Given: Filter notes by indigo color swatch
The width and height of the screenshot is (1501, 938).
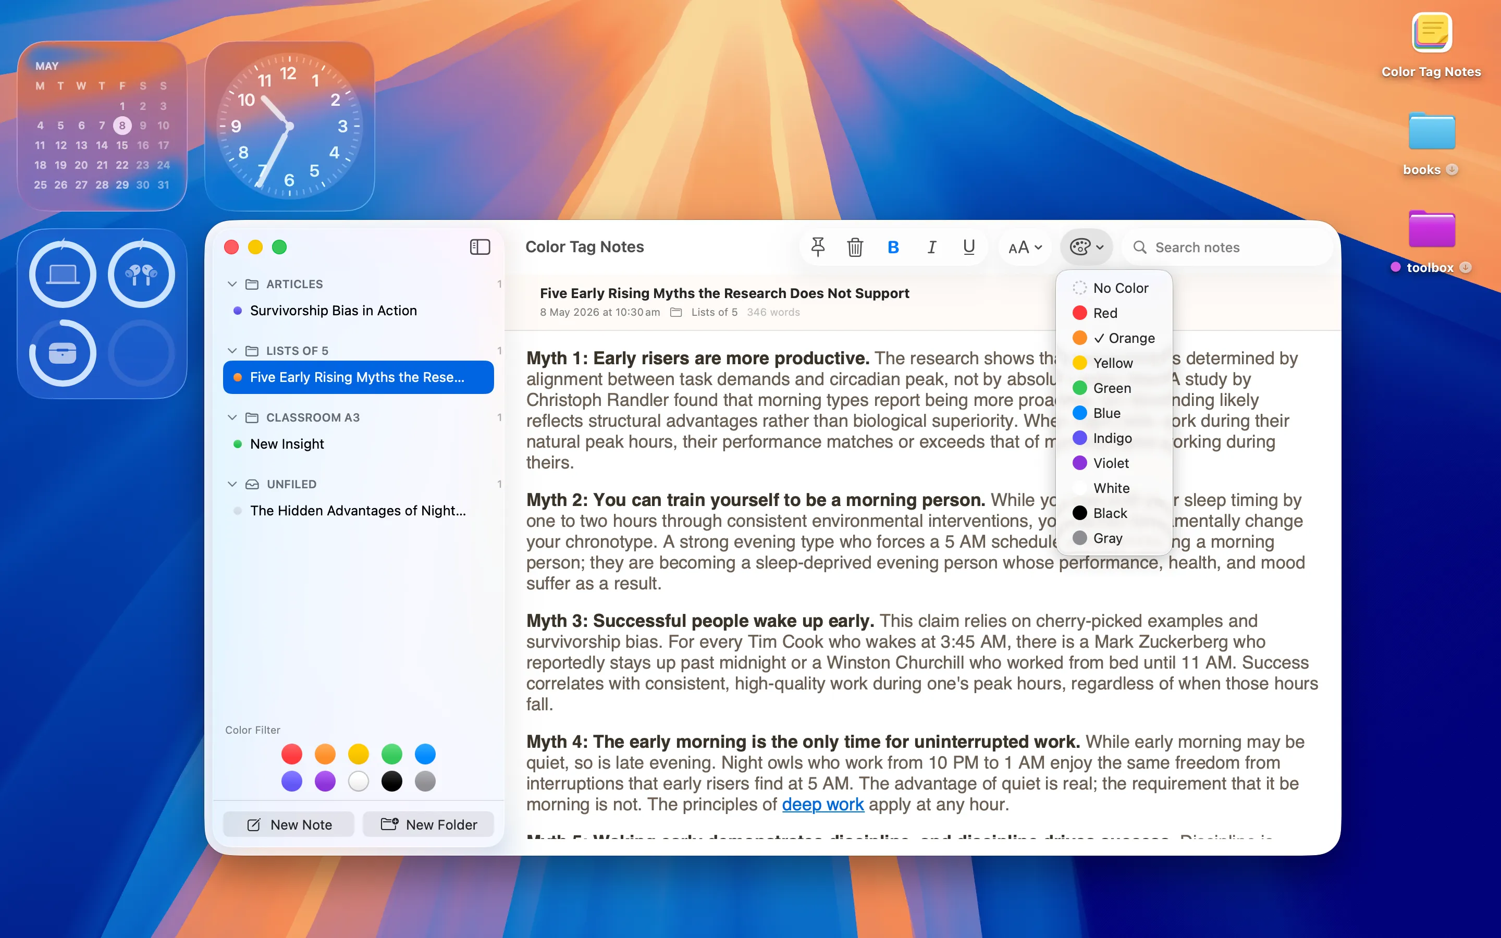Looking at the screenshot, I should pos(291,781).
